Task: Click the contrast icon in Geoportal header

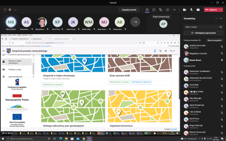Action: coord(160,51)
